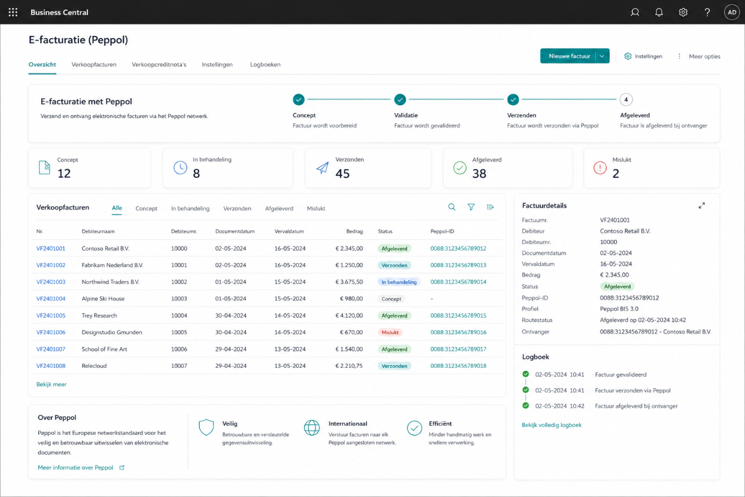This screenshot has width=745, height=497.
Task: Open the notifications bell
Action: click(x=659, y=12)
